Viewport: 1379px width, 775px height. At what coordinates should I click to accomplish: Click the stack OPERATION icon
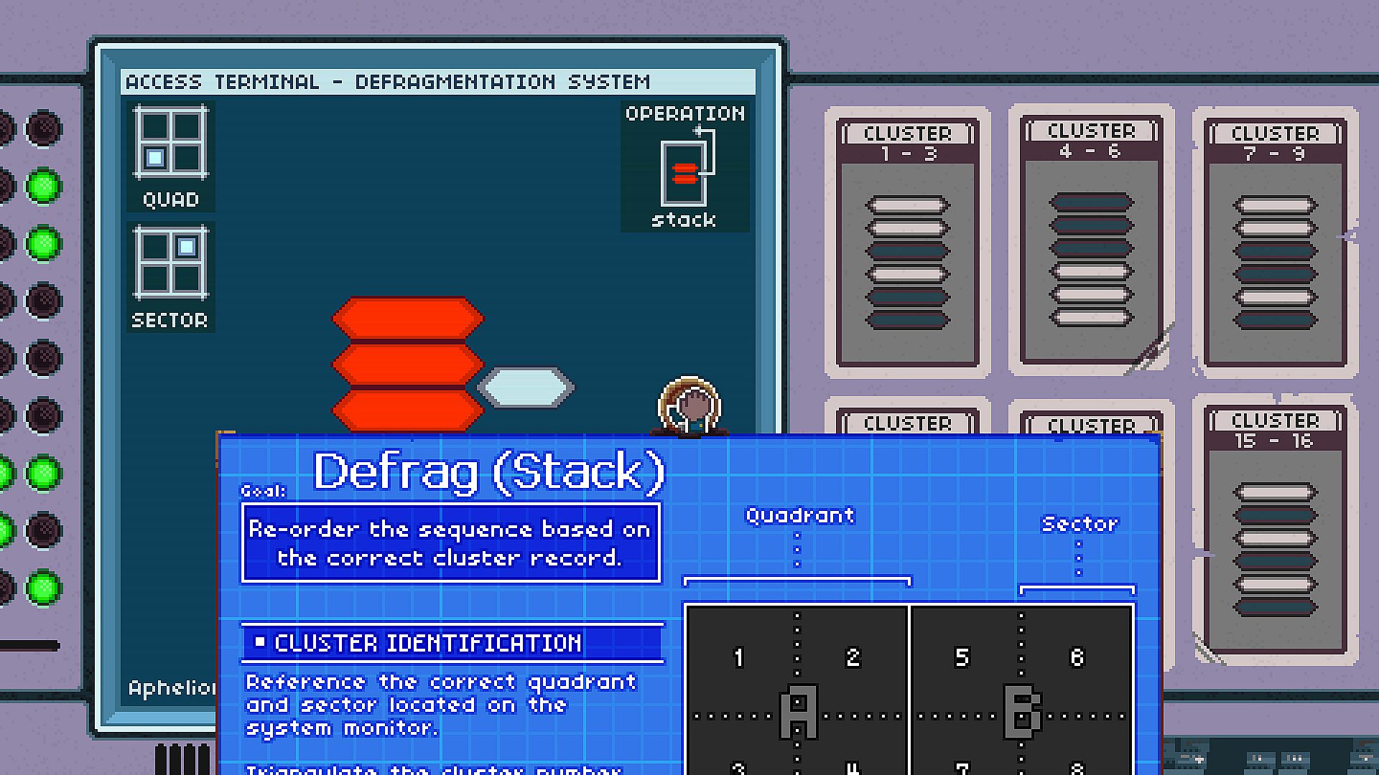point(686,172)
